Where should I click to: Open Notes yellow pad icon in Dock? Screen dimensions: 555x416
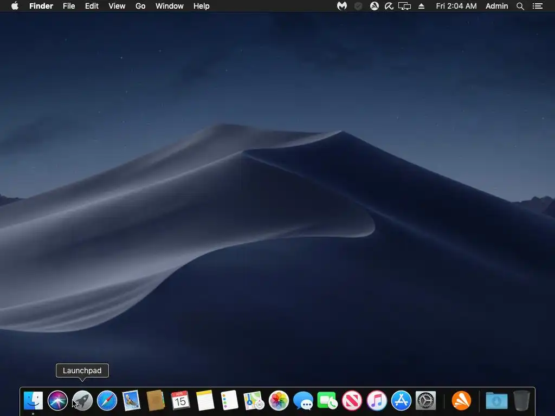[205, 401]
